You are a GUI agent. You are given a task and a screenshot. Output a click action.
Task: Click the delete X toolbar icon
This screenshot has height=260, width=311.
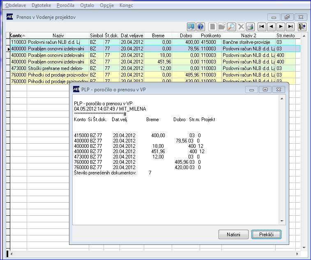(x=241, y=27)
